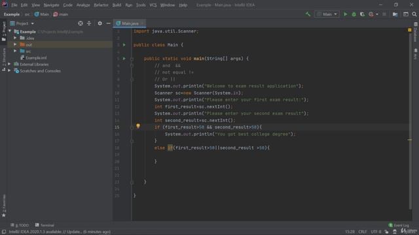The height and width of the screenshot is (235, 419).
Task: Open the Navigate menu
Action: [51, 5]
